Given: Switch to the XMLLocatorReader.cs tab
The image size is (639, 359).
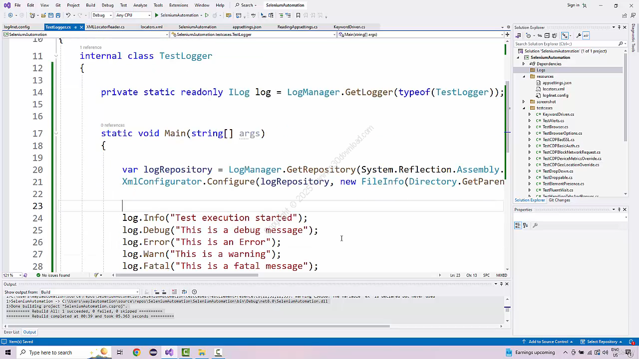Looking at the screenshot, I should (105, 27).
